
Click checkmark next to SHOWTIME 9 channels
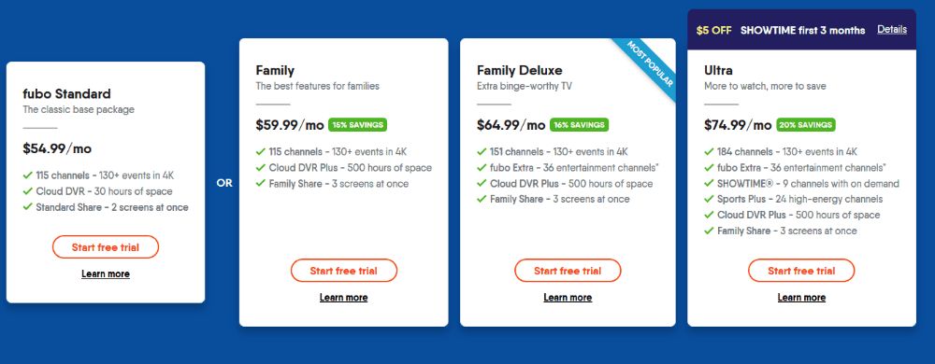(709, 184)
